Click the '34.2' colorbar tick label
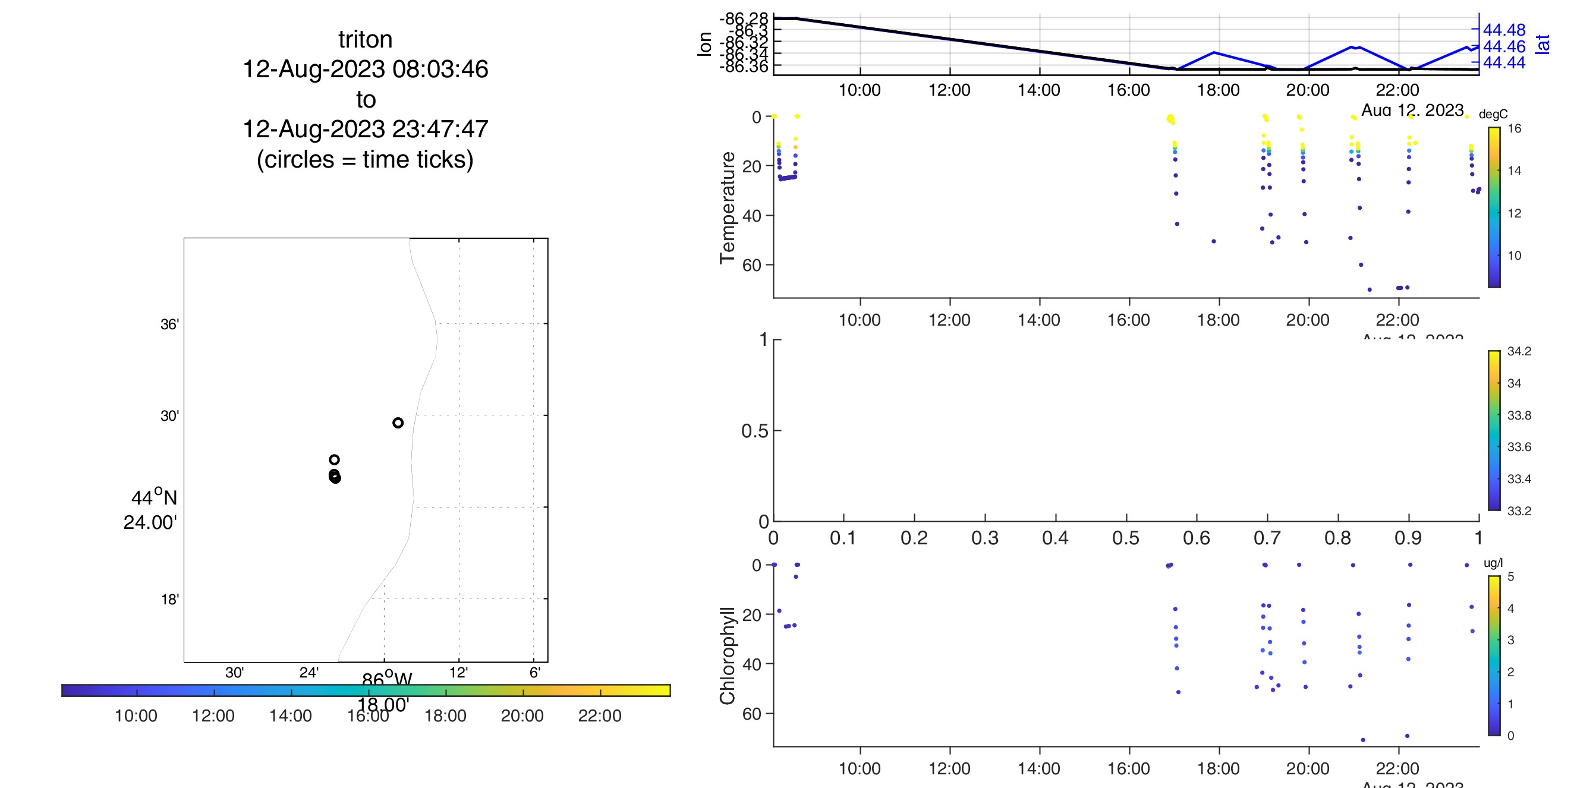The image size is (1577, 788). point(1519,351)
